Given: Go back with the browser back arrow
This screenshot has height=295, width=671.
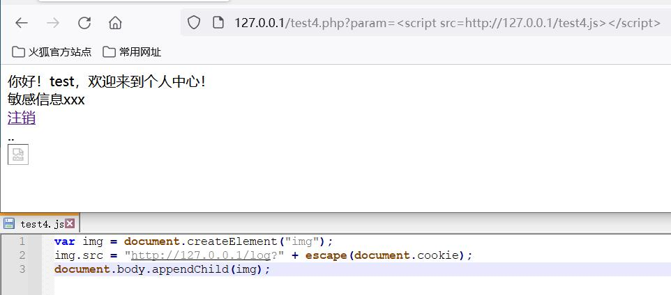Looking at the screenshot, I should [x=22, y=23].
